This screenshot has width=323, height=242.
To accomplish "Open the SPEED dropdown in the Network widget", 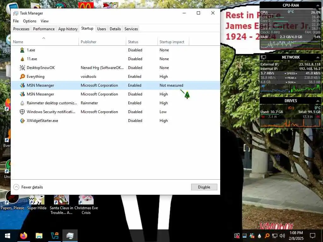I will point(291,73).
